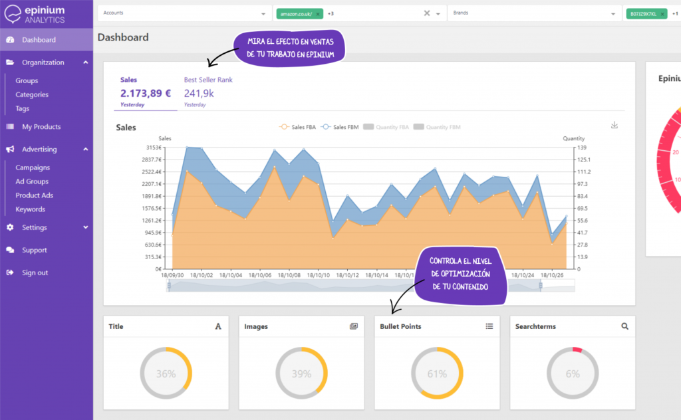681x420 pixels.
Task: Open the Brands dropdown
Action: tap(534, 13)
